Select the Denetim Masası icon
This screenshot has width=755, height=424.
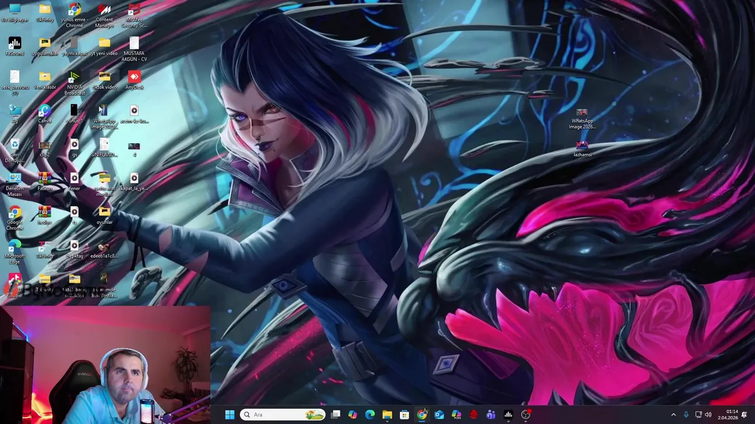[15, 184]
